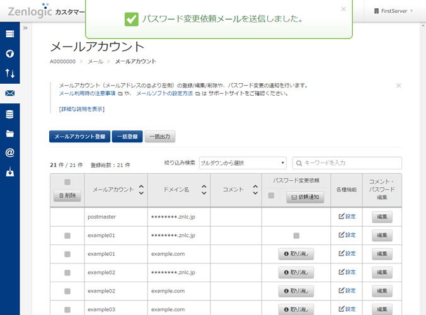
Task: Open the globe icon in the sidebar
Action: coord(10,54)
